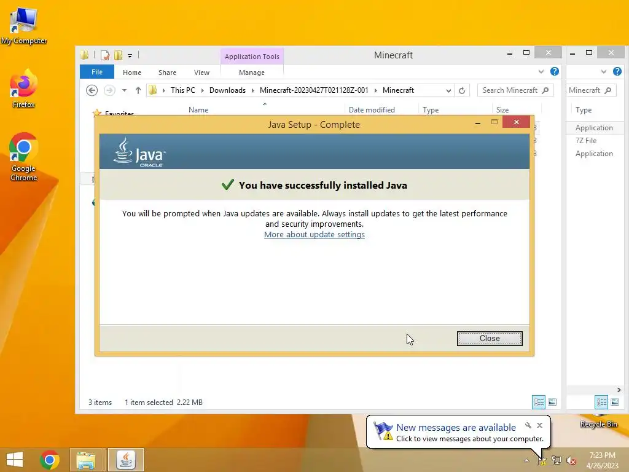The image size is (629, 472).
Task: Dismiss the notification balloon with its X
Action: pos(539,425)
